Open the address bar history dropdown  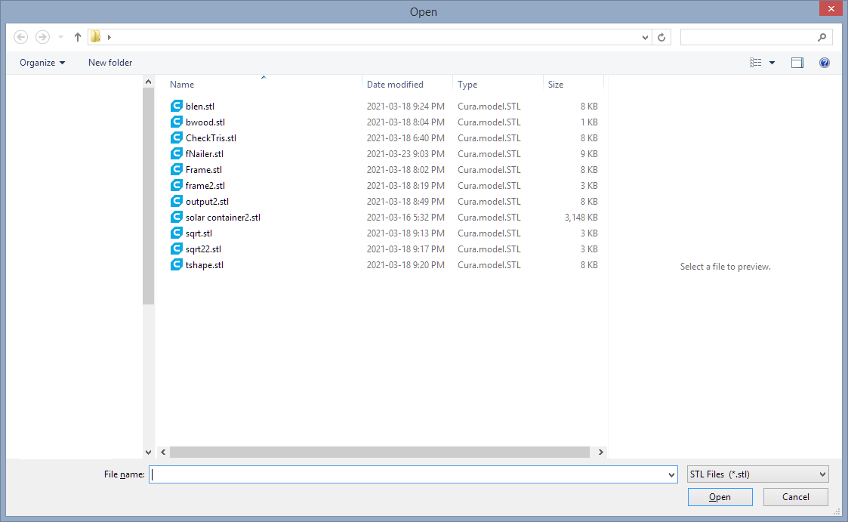[645, 37]
